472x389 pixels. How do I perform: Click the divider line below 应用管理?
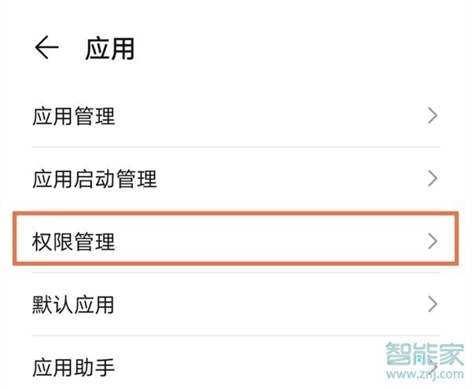[236, 148]
